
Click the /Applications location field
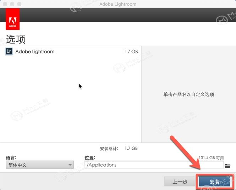click(154, 165)
